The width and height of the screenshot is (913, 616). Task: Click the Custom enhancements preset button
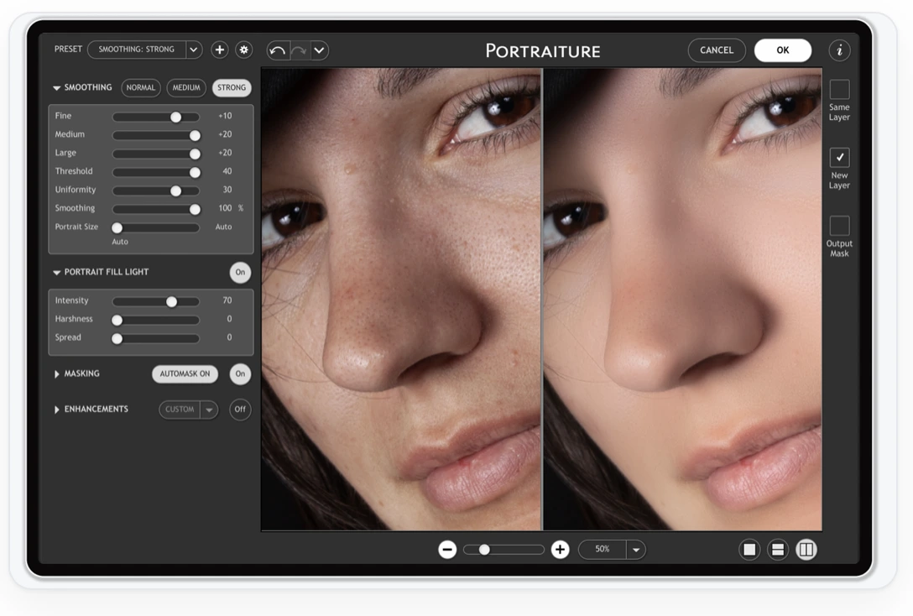click(180, 410)
